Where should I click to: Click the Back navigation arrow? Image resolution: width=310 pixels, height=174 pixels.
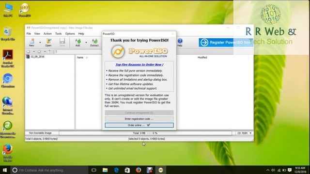[29, 52]
